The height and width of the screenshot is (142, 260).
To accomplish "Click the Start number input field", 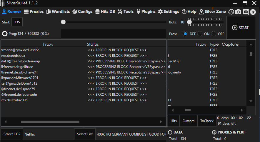I will click(x=17, y=22).
